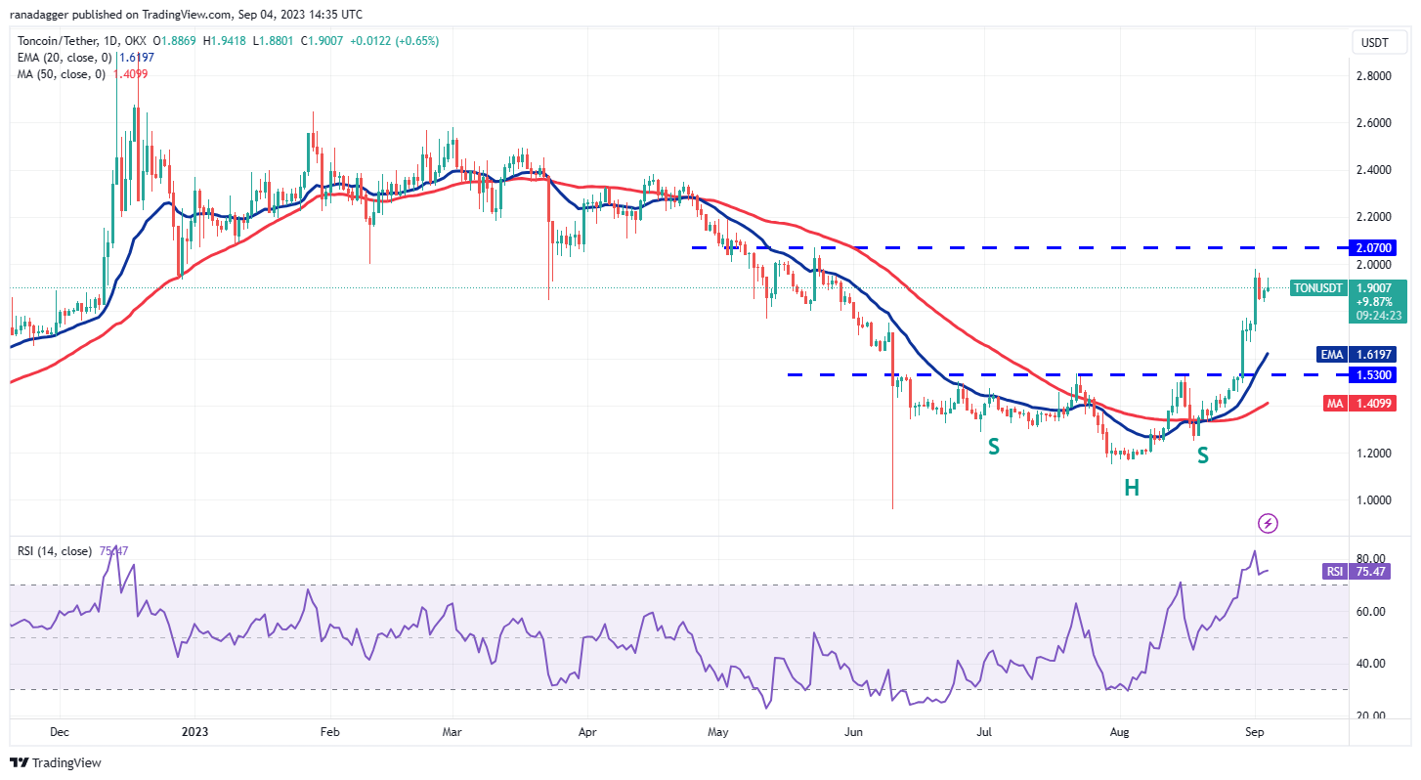Click the +0.65% daily change value

(415, 42)
